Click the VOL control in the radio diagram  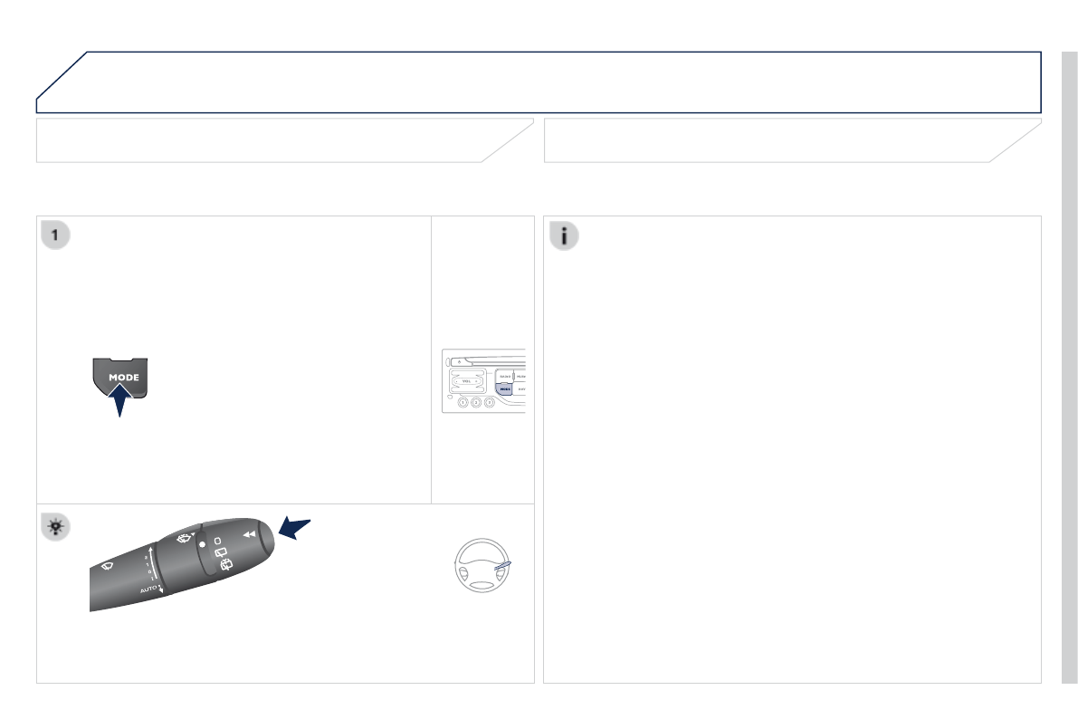tap(467, 381)
